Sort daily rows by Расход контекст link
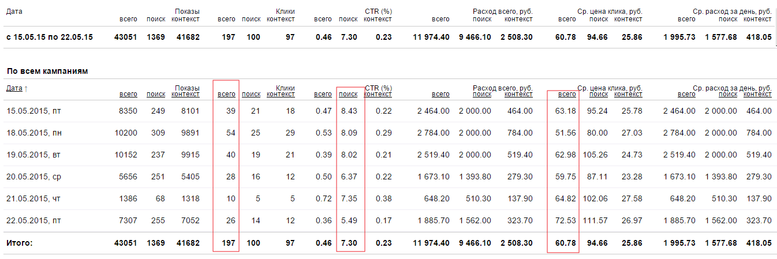Screen dimensions: 777x259 click(x=518, y=94)
